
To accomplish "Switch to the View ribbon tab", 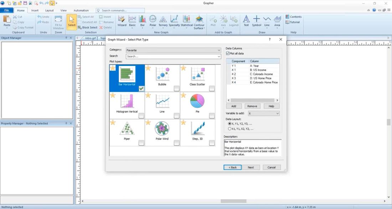I will (x=63, y=10).
